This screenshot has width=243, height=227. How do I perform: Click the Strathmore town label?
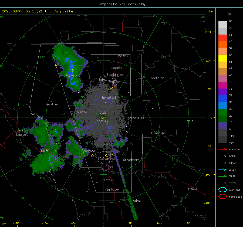click(x=131, y=160)
